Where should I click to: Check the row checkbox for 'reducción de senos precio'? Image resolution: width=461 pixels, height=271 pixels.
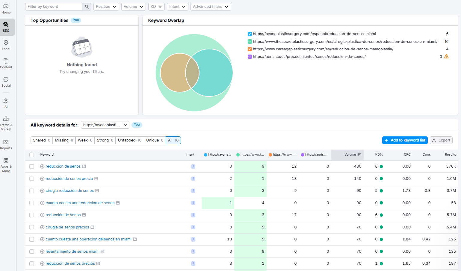pyautogui.click(x=32, y=179)
